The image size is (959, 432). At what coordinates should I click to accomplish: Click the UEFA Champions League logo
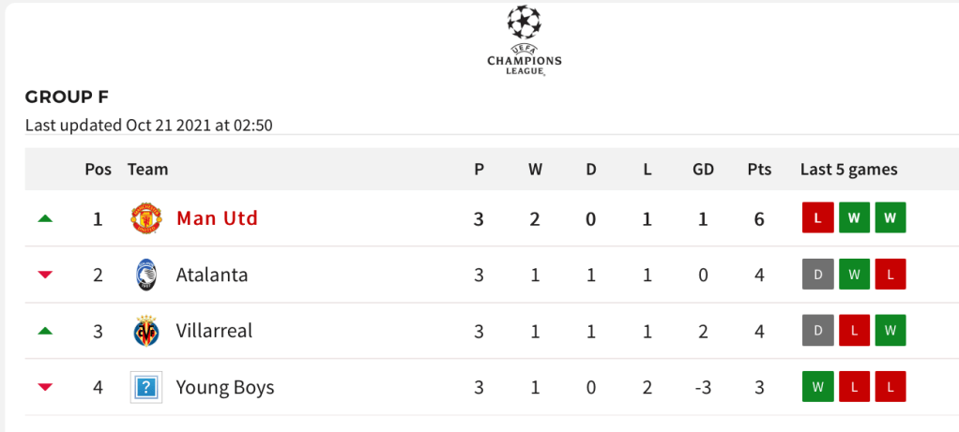click(x=524, y=41)
